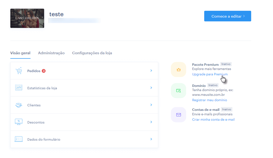
Task: Click the Explore mais ferramentas text
Action: 211,69
